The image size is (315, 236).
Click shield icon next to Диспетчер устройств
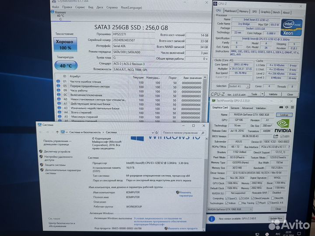coord(41,151)
